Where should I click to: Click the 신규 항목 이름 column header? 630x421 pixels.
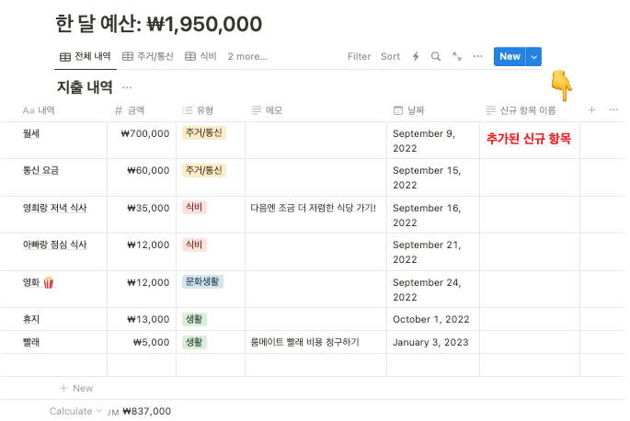(x=521, y=110)
